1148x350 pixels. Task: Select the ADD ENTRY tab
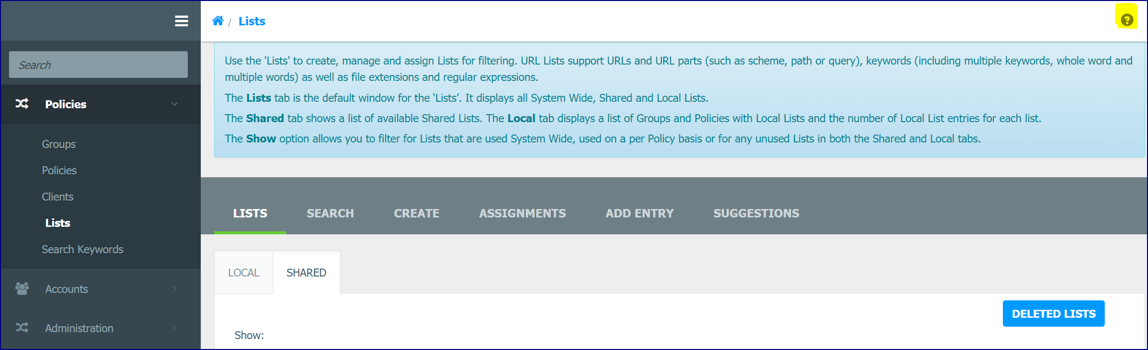(640, 213)
